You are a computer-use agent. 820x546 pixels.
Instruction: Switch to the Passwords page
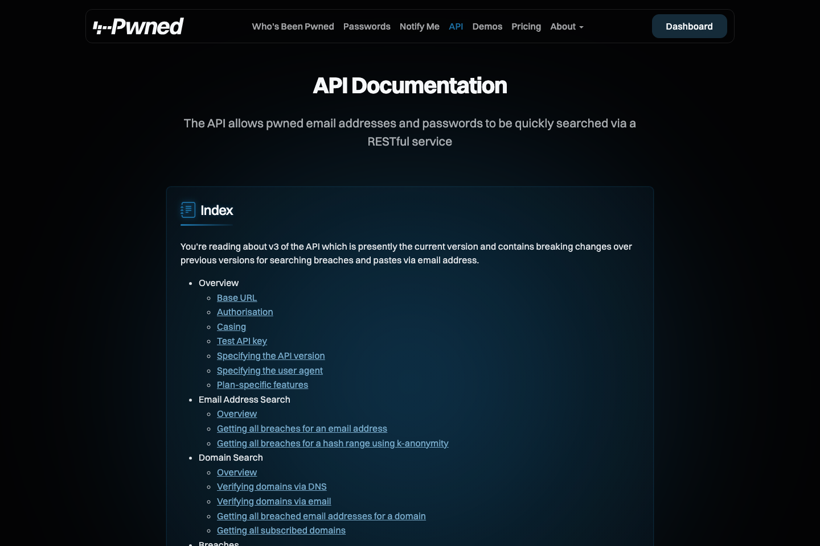click(x=367, y=26)
